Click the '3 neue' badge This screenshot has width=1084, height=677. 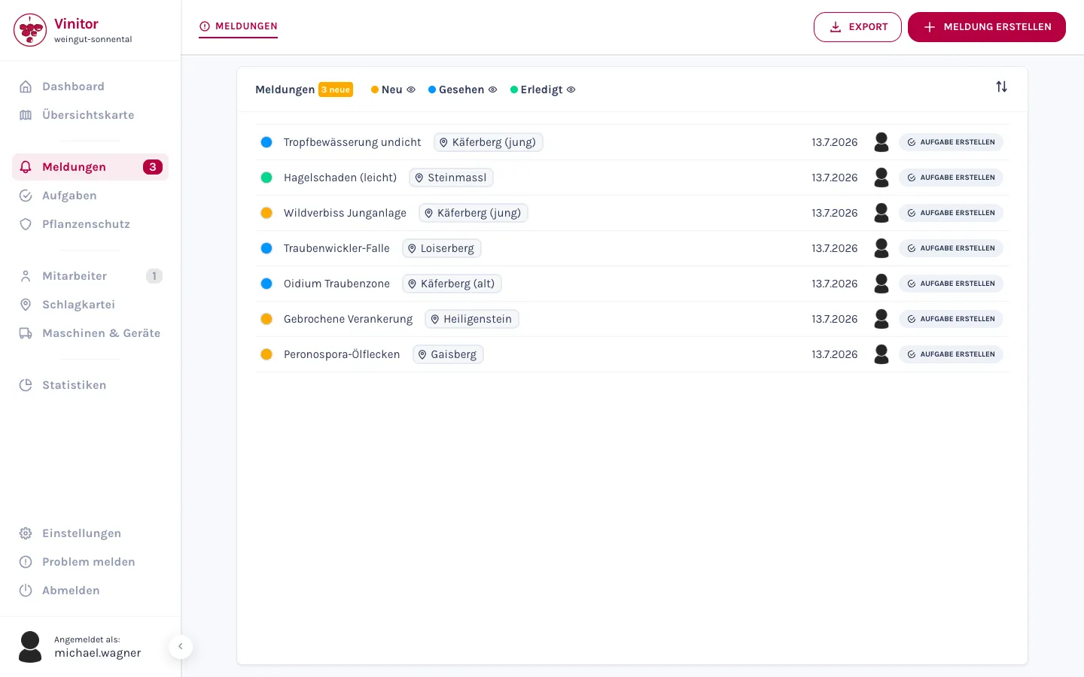(x=336, y=90)
